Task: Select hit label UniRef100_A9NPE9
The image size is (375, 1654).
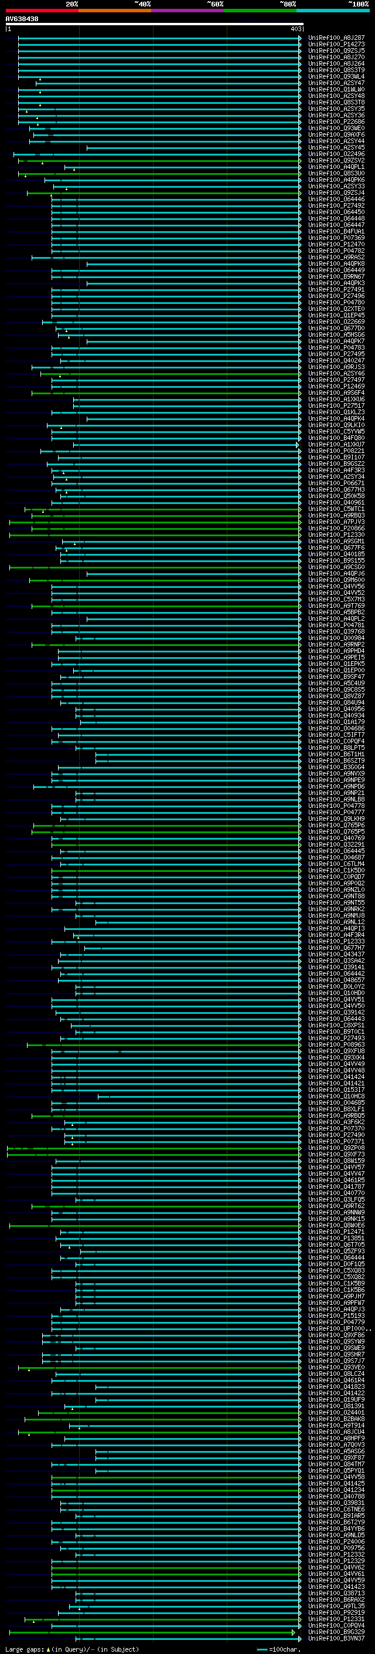Action: [336, 780]
